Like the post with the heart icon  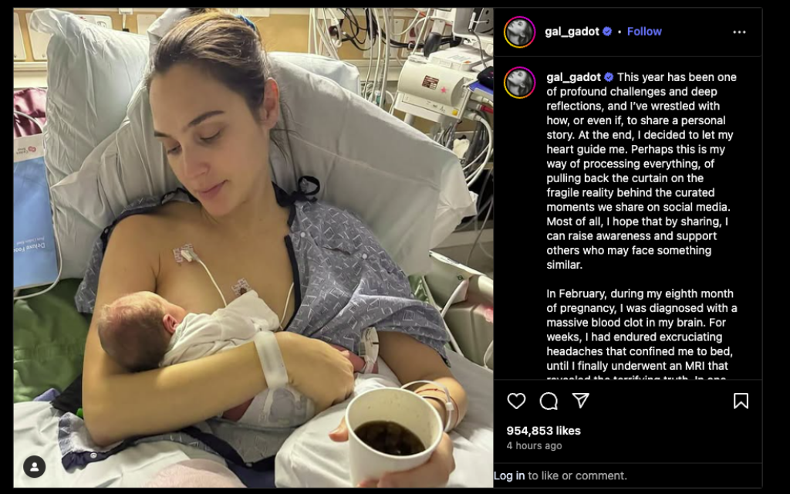tap(516, 401)
